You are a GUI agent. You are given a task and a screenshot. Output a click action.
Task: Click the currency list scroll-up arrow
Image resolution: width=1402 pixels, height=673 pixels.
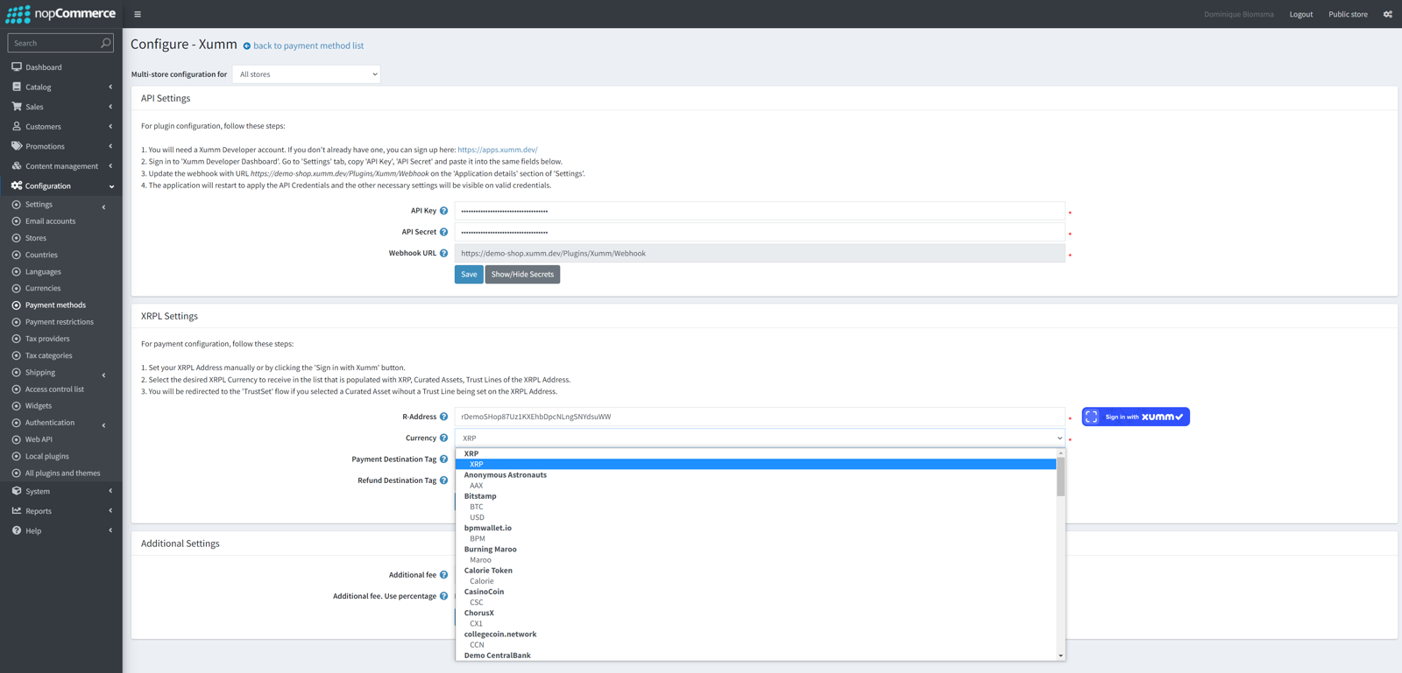pyautogui.click(x=1060, y=453)
